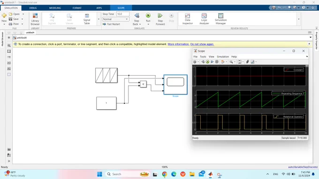
Task: Open the Signal Table
Action: (x=87, y=19)
